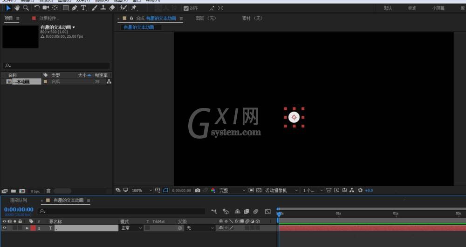Switch to the 素材 (无) footage tab
This screenshot has height=247, width=466.
(x=252, y=19)
